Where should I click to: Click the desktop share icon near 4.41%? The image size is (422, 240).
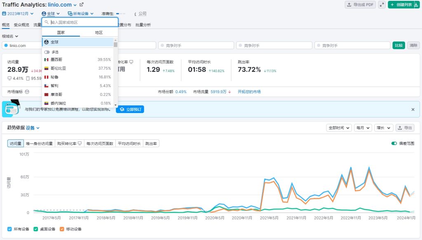point(10,78)
